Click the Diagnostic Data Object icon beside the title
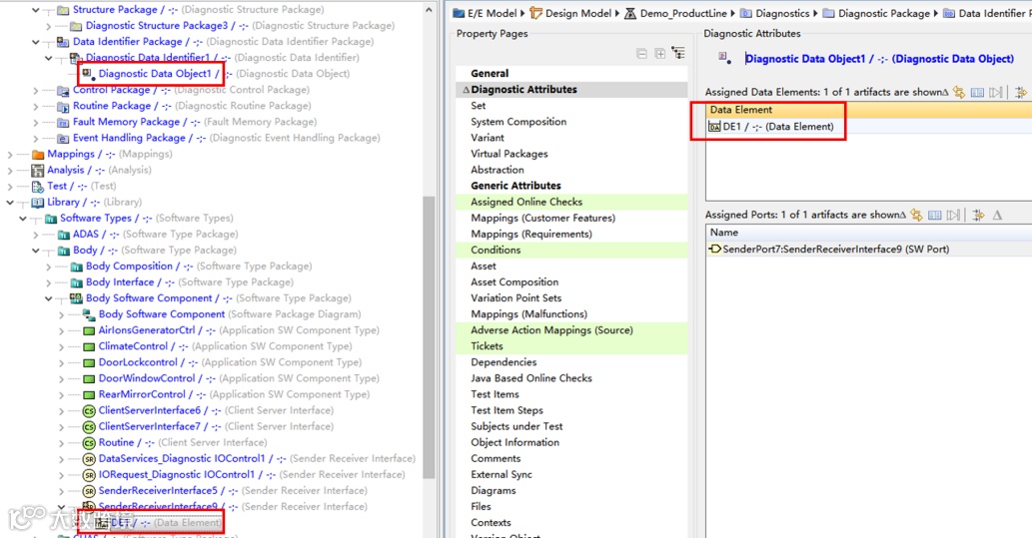 click(724, 58)
